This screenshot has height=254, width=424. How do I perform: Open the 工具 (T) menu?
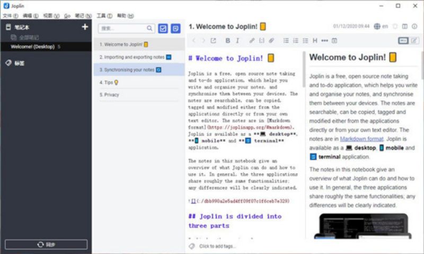pyautogui.click(x=104, y=16)
